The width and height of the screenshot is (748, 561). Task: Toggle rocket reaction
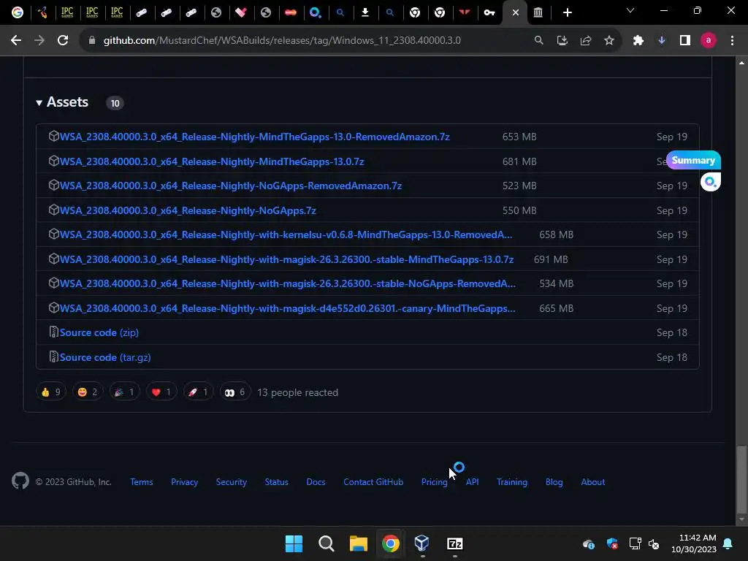tap(199, 392)
